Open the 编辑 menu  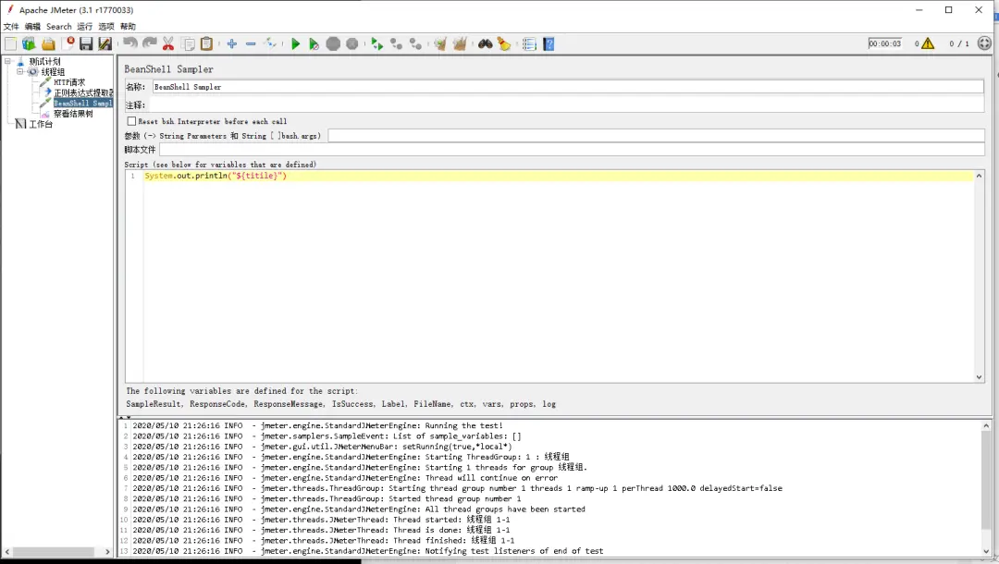32,26
